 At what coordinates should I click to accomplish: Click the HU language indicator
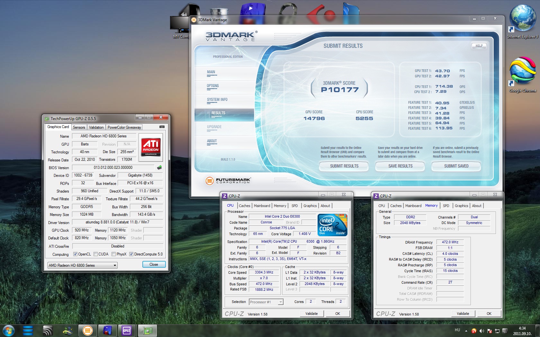[457, 330]
